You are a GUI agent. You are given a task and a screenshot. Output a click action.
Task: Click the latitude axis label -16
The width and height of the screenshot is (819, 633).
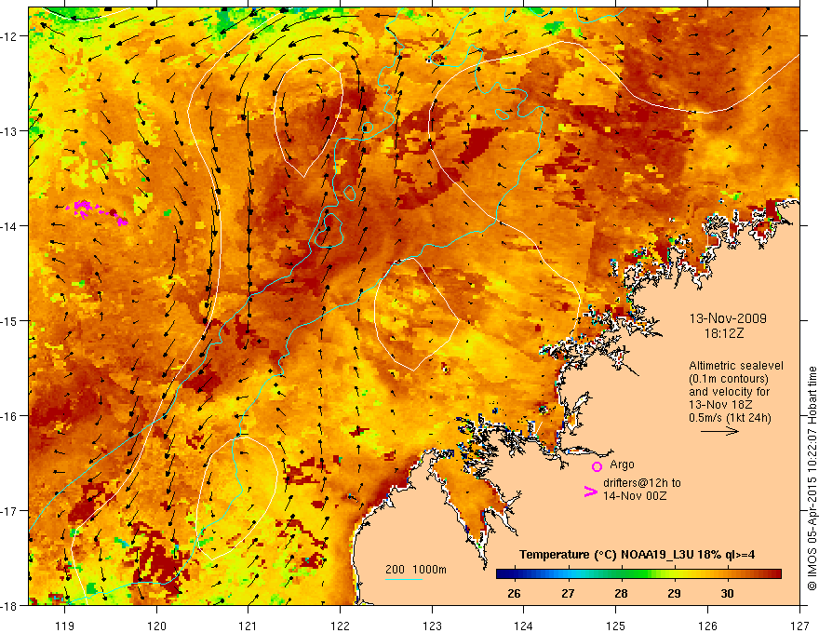[10, 416]
